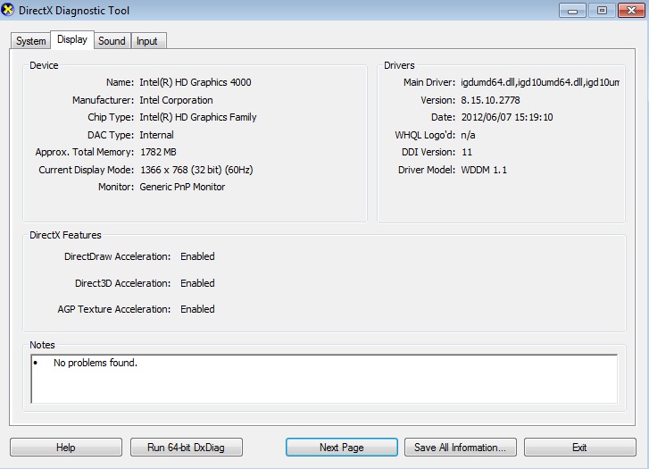Click the Next Page button
The image size is (649, 469).
point(342,448)
